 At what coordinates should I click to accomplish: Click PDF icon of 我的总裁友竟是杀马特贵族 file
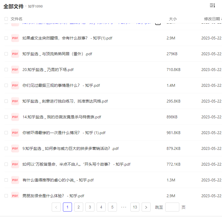pos(15,117)
